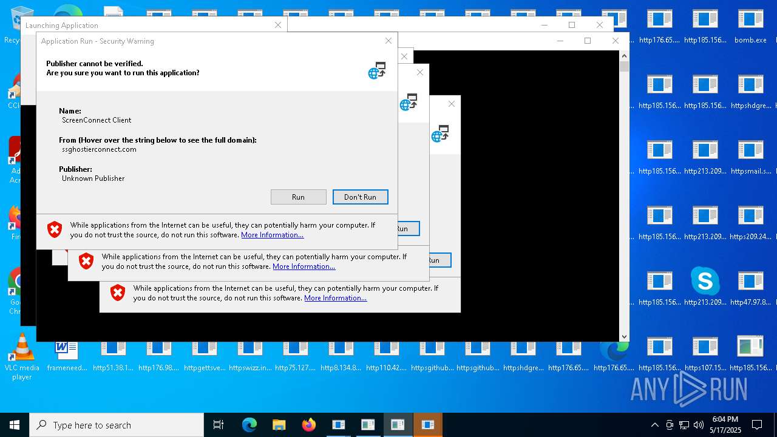Click the scroll-up arrow of the black window
Viewport: 777px width, 437px height.
[x=624, y=56]
